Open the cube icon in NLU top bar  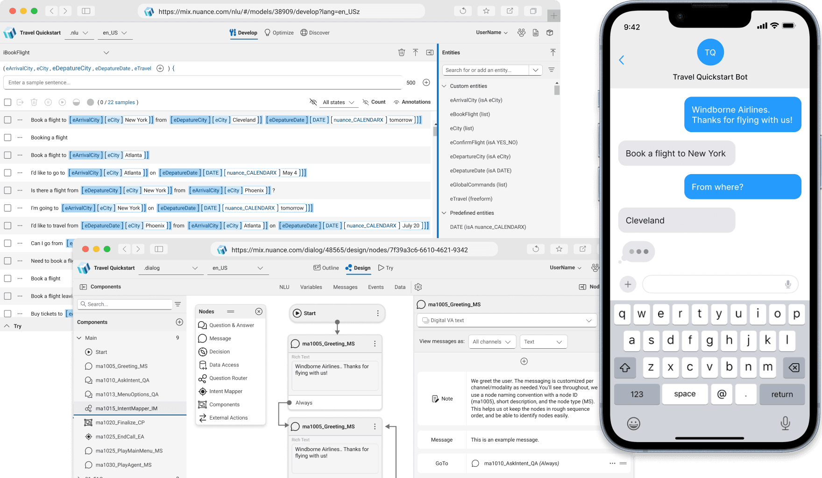coord(550,33)
